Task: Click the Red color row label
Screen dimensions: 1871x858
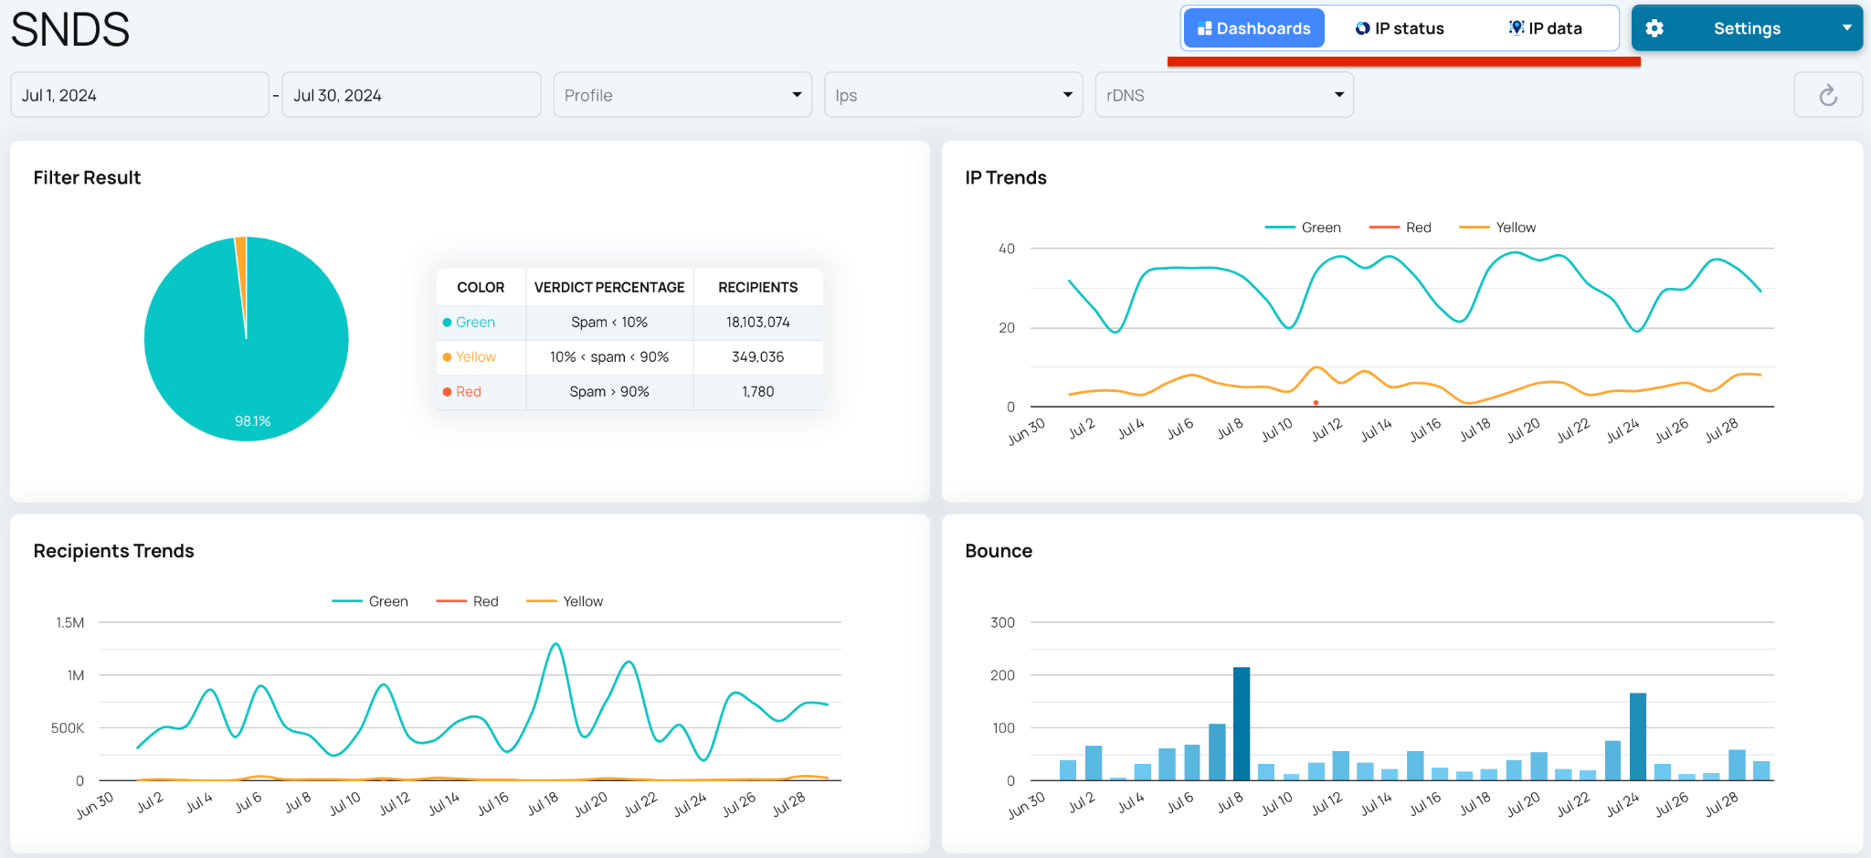Action: point(469,392)
